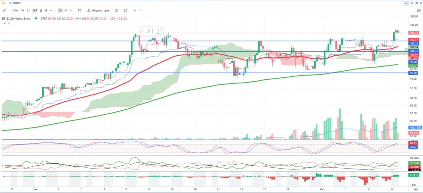Click the yellow dot link-group indicator
The image size is (423, 193).
[x=4, y=3]
